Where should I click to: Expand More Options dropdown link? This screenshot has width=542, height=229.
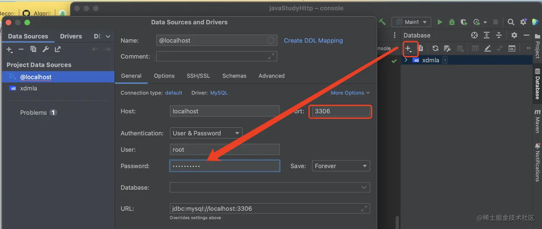click(x=350, y=93)
